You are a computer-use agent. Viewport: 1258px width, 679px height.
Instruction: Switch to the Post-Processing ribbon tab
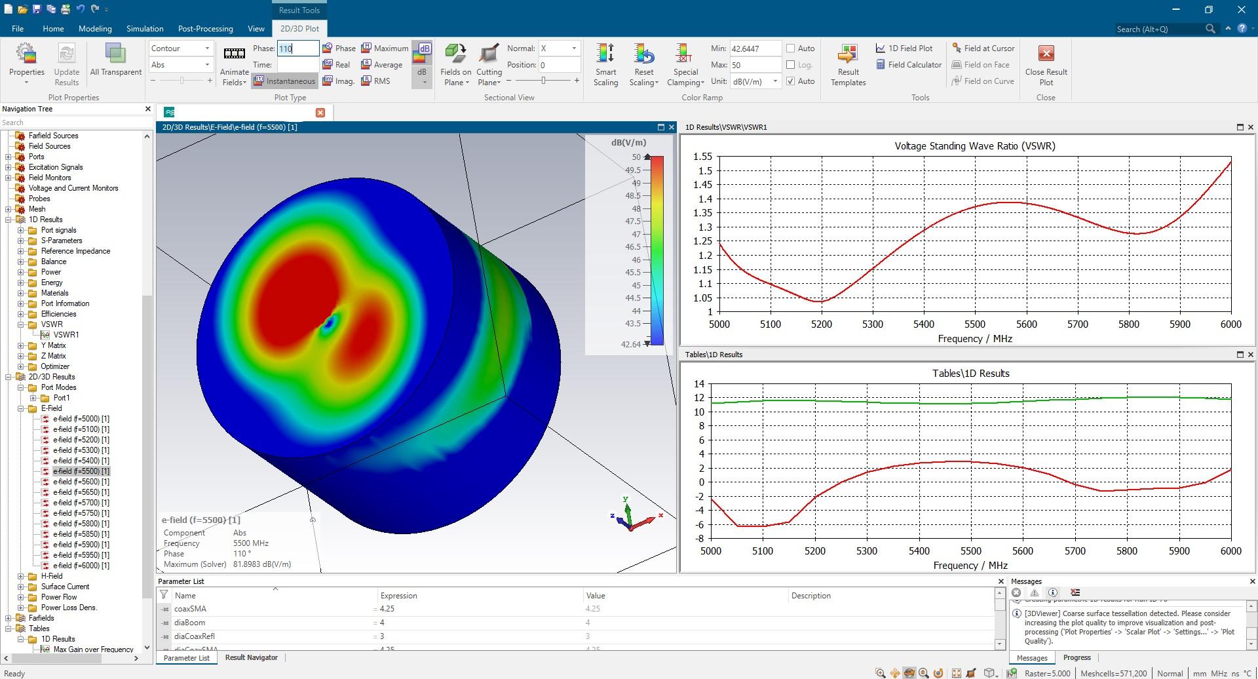(x=205, y=29)
